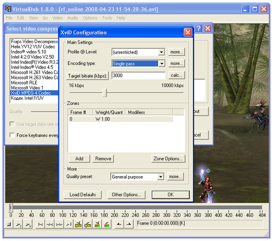Screen dimensions: 272x241
Task: Go to next keyframe with the yellow key icon
Action: 88,224
